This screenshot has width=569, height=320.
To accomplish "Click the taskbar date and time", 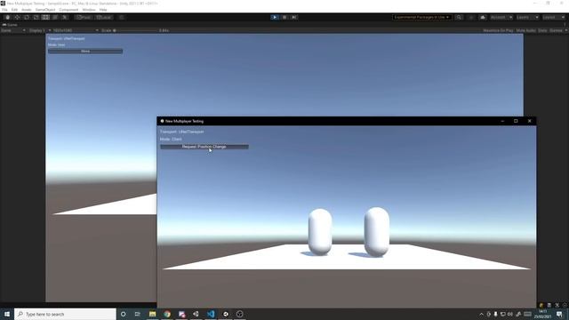I will coord(543,314).
